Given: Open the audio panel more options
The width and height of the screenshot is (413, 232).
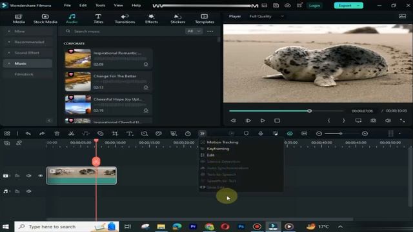Looking at the screenshot, I should 210,32.
